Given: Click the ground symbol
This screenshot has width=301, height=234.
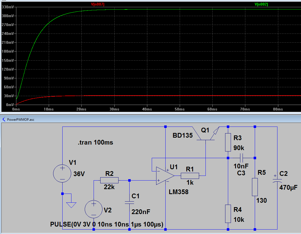Looking at the screenshot, I should 71,205.
